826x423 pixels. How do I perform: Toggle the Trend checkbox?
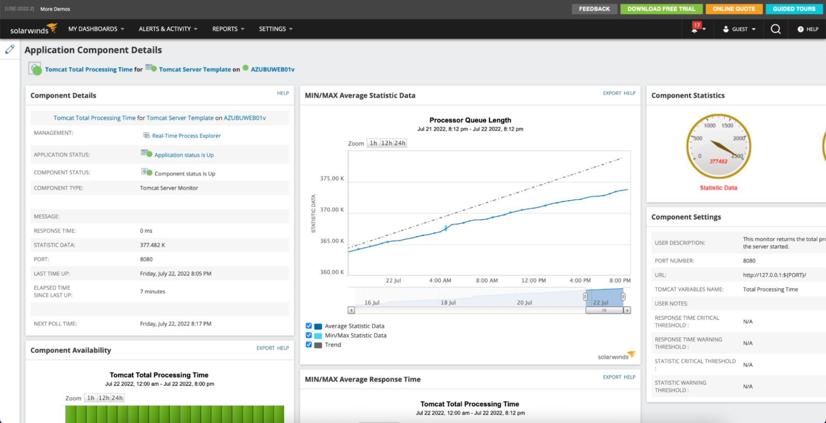pyautogui.click(x=309, y=344)
